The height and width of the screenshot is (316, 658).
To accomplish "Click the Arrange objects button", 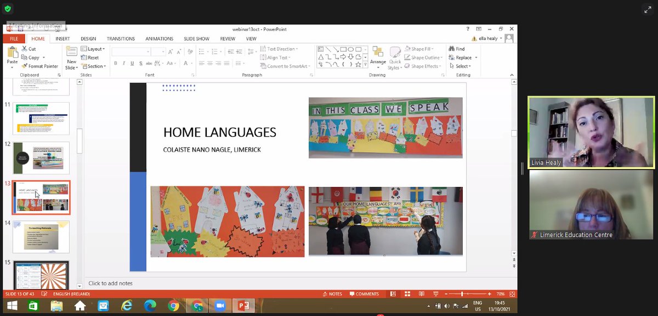I will click(378, 58).
